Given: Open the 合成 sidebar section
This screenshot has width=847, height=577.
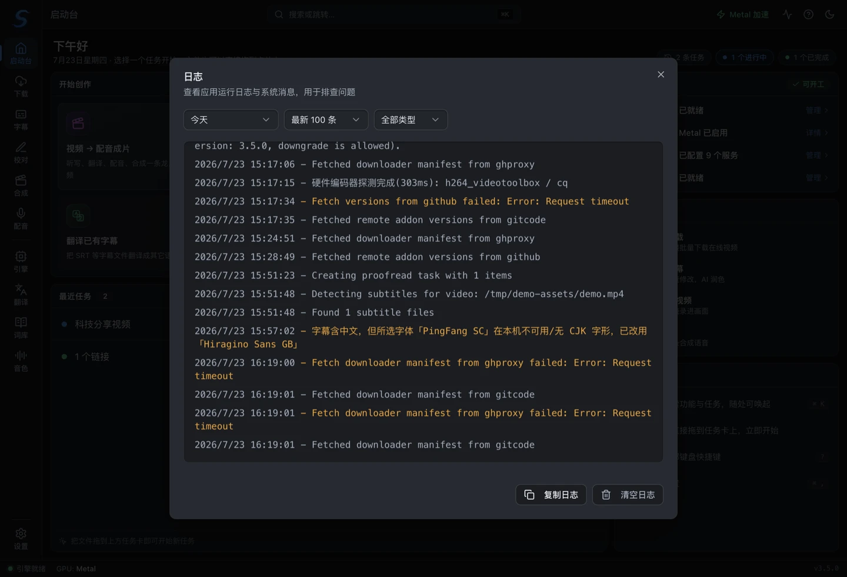Looking at the screenshot, I should point(21,185).
